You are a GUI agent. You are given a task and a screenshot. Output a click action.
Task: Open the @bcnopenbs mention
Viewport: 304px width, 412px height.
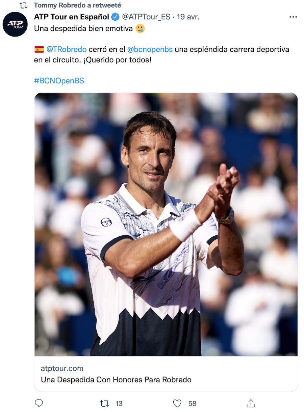(150, 49)
